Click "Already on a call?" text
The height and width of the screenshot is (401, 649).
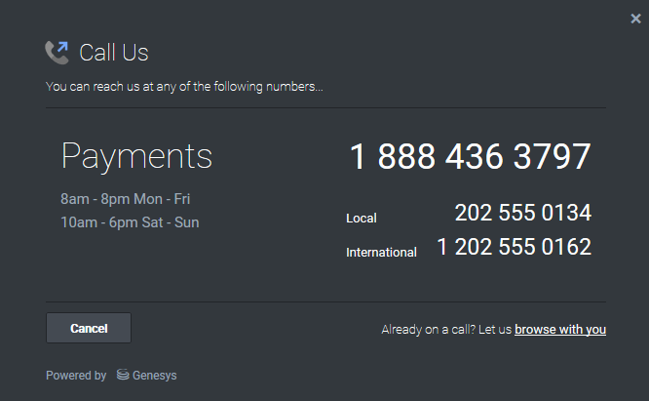pyautogui.click(x=429, y=330)
